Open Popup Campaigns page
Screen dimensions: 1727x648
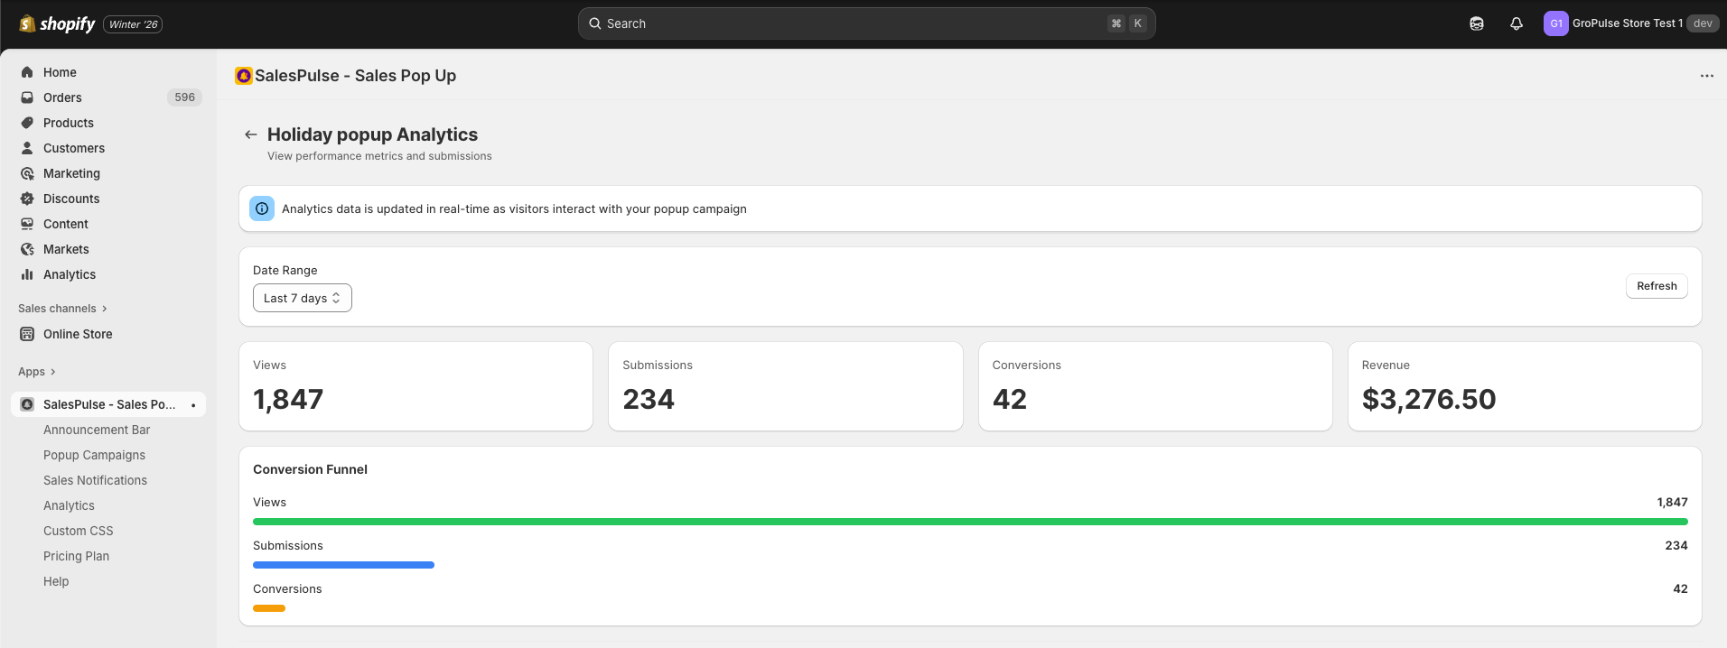pyautogui.click(x=94, y=455)
